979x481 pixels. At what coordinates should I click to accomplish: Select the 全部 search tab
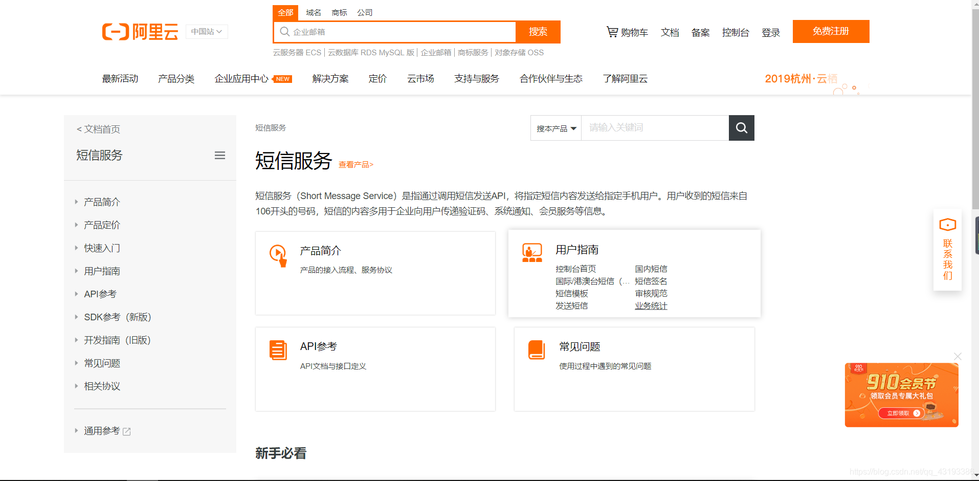285,13
